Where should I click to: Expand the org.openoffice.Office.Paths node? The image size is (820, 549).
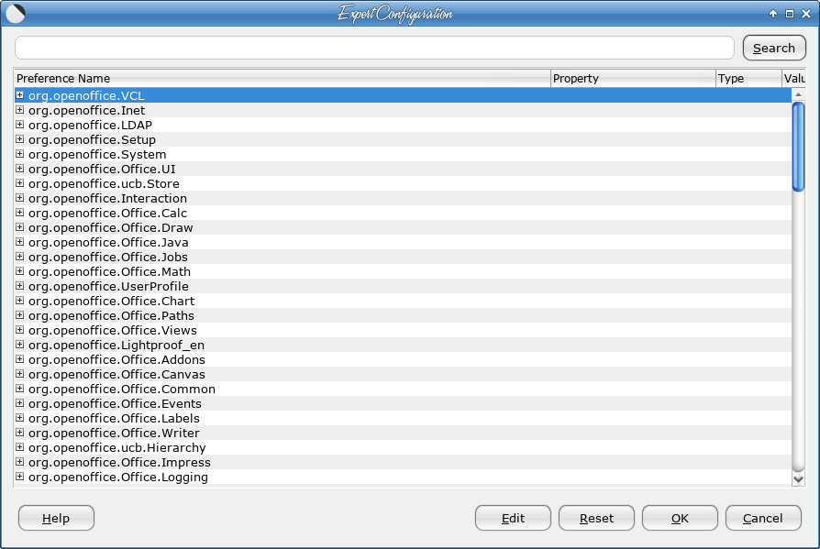(x=20, y=315)
